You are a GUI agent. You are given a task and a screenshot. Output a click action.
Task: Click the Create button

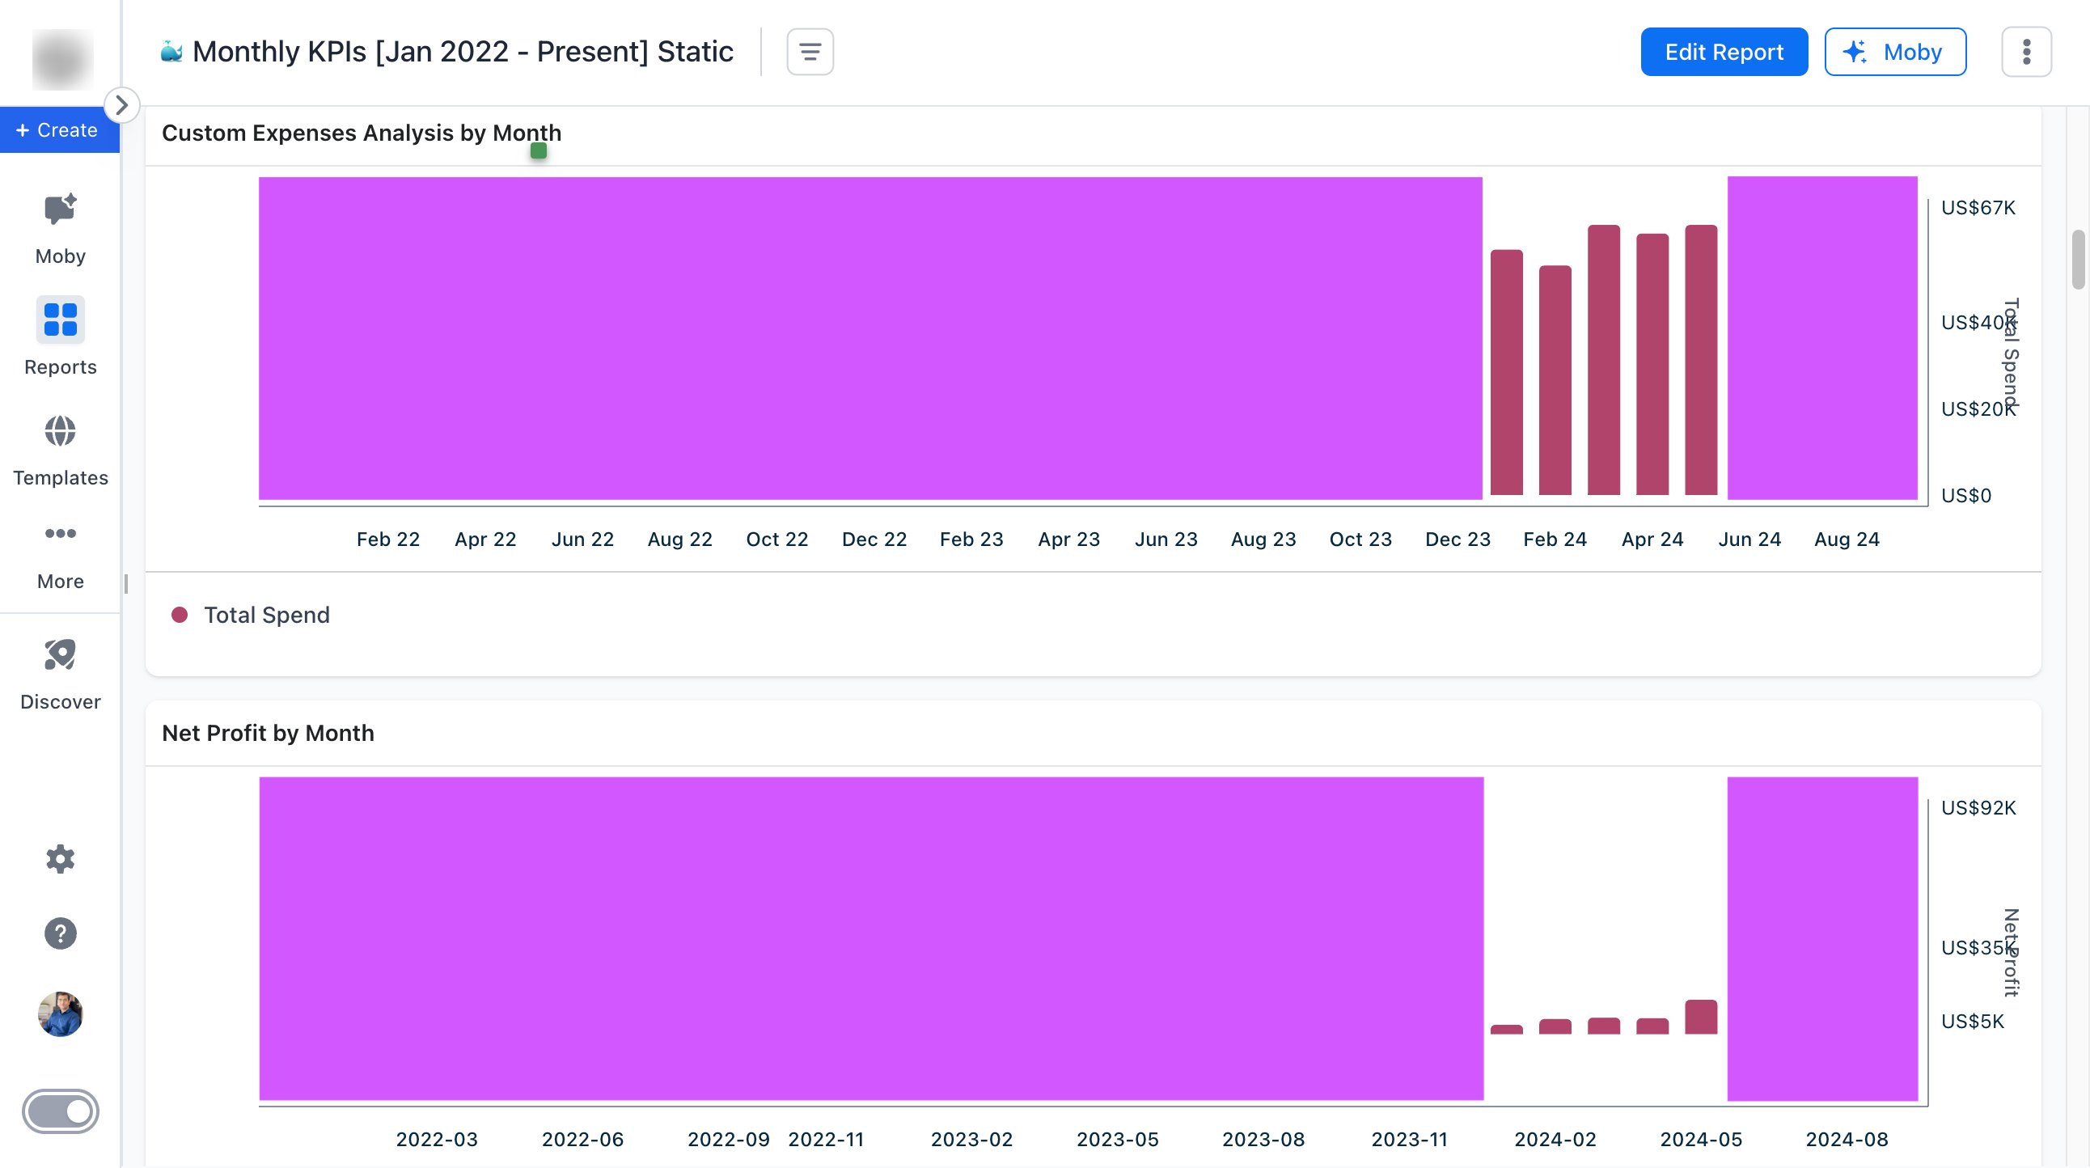pyautogui.click(x=58, y=129)
